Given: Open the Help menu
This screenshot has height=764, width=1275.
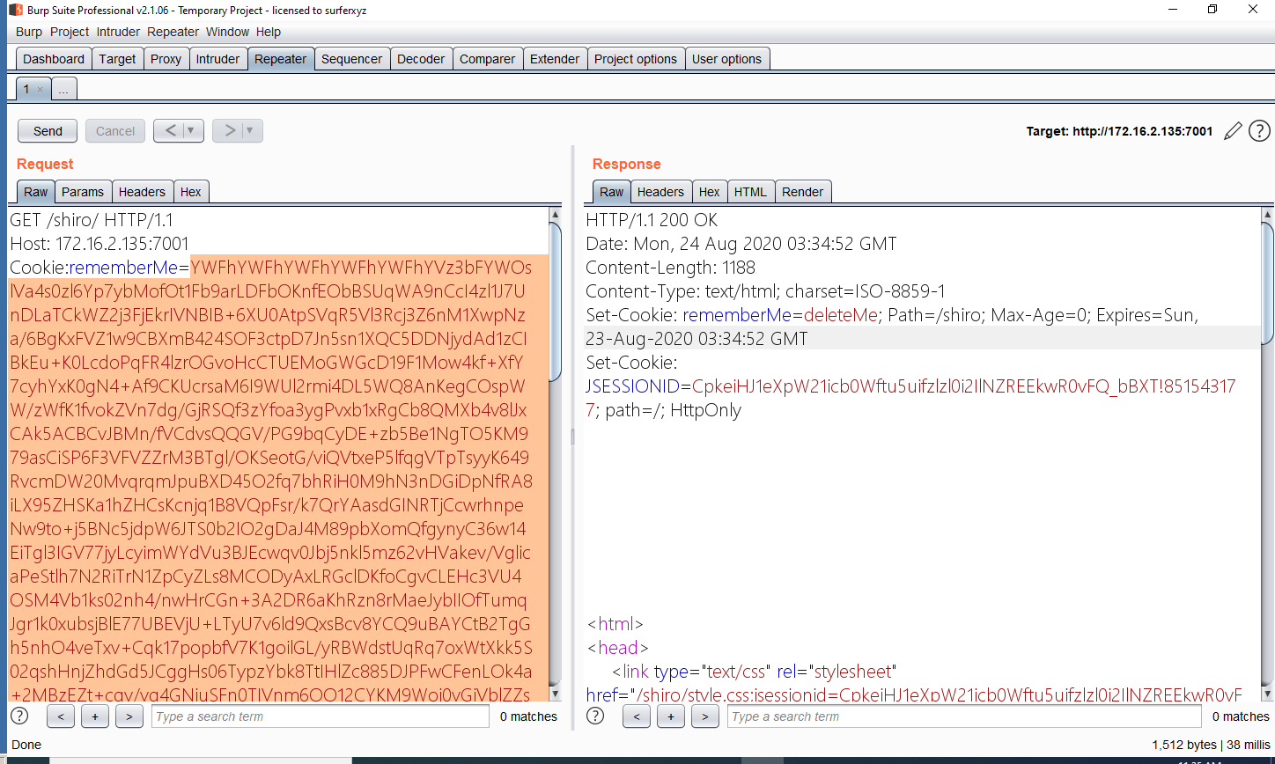Looking at the screenshot, I should [268, 32].
